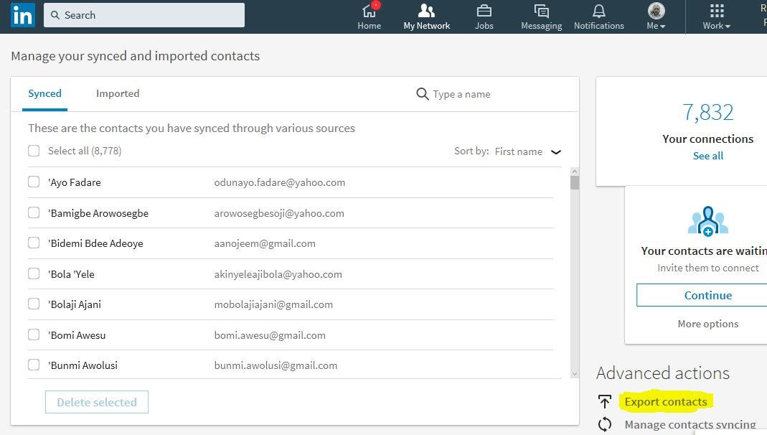
Task: Click email arowosegbesoji@yahoo.com
Action: 279,213
